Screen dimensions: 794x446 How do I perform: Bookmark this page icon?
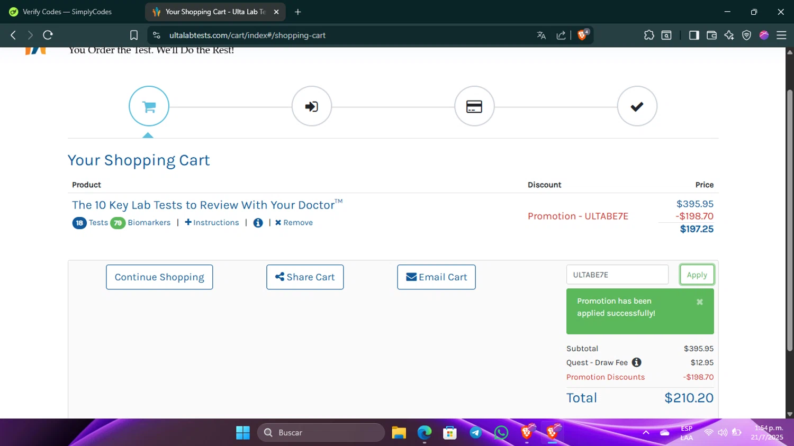click(134, 35)
